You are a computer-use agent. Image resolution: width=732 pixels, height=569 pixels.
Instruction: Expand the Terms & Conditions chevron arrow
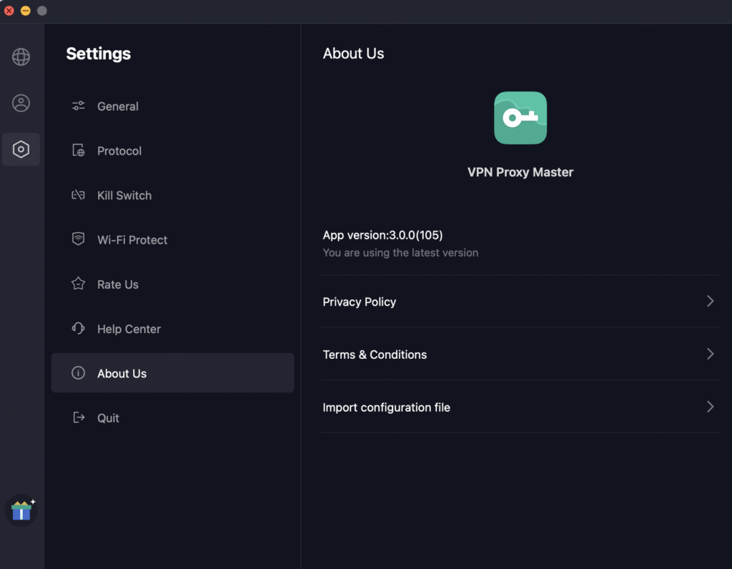pos(710,354)
